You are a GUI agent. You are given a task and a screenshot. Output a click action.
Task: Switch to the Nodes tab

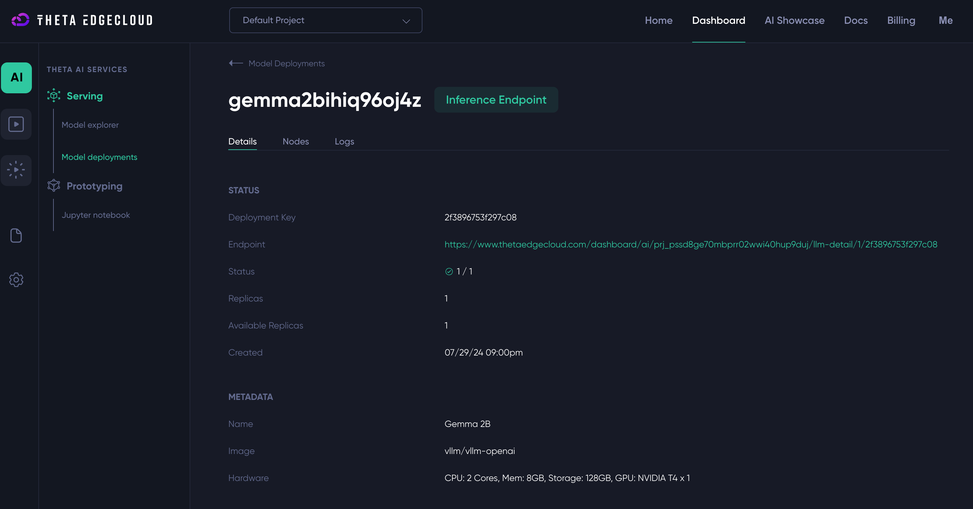pyautogui.click(x=295, y=142)
